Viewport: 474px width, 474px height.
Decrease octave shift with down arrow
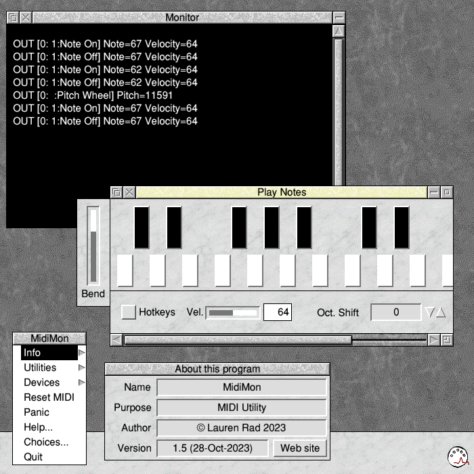(x=429, y=312)
